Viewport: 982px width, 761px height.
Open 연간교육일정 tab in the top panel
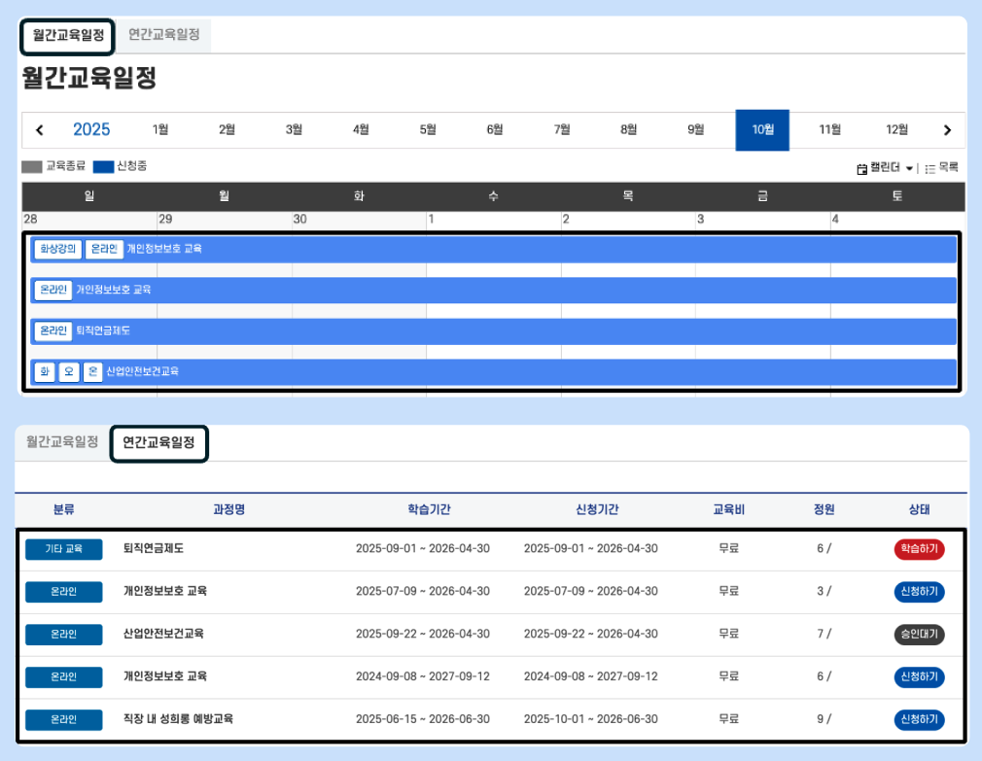[163, 34]
